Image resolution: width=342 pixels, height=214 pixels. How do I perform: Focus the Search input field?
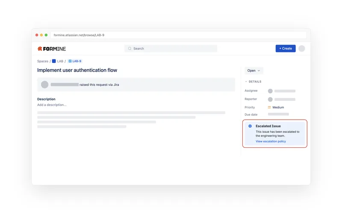tap(171, 48)
